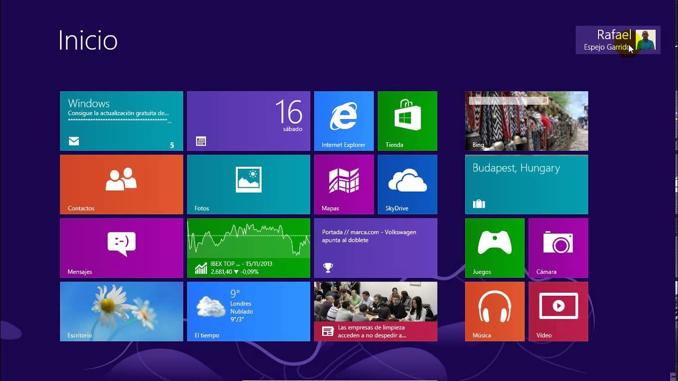678x381 pixels.
Task: Open the Fotos tile
Action: (248, 184)
